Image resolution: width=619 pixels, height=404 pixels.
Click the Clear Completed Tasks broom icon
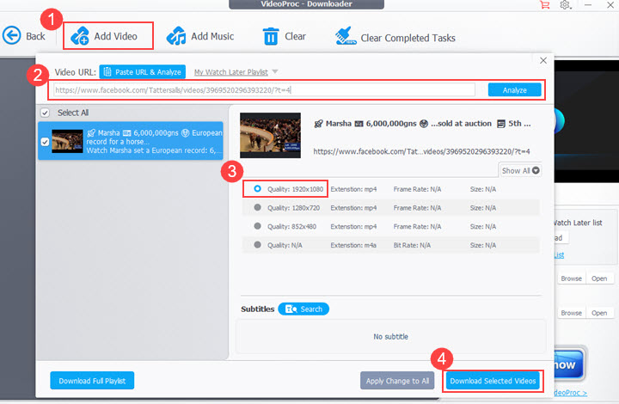click(x=345, y=36)
